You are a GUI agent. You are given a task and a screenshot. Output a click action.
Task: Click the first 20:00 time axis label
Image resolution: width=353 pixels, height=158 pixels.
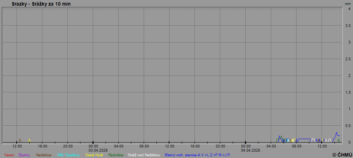pos(68,146)
